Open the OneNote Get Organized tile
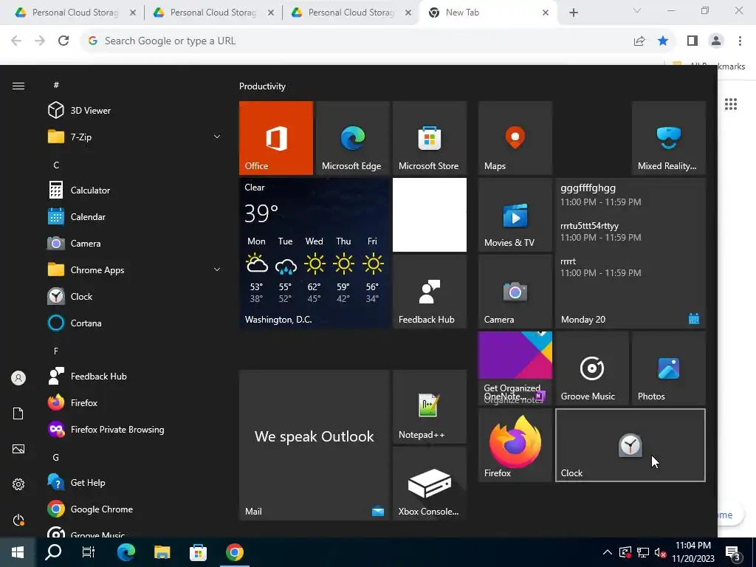Image resolution: width=756 pixels, height=567 pixels. tap(515, 368)
